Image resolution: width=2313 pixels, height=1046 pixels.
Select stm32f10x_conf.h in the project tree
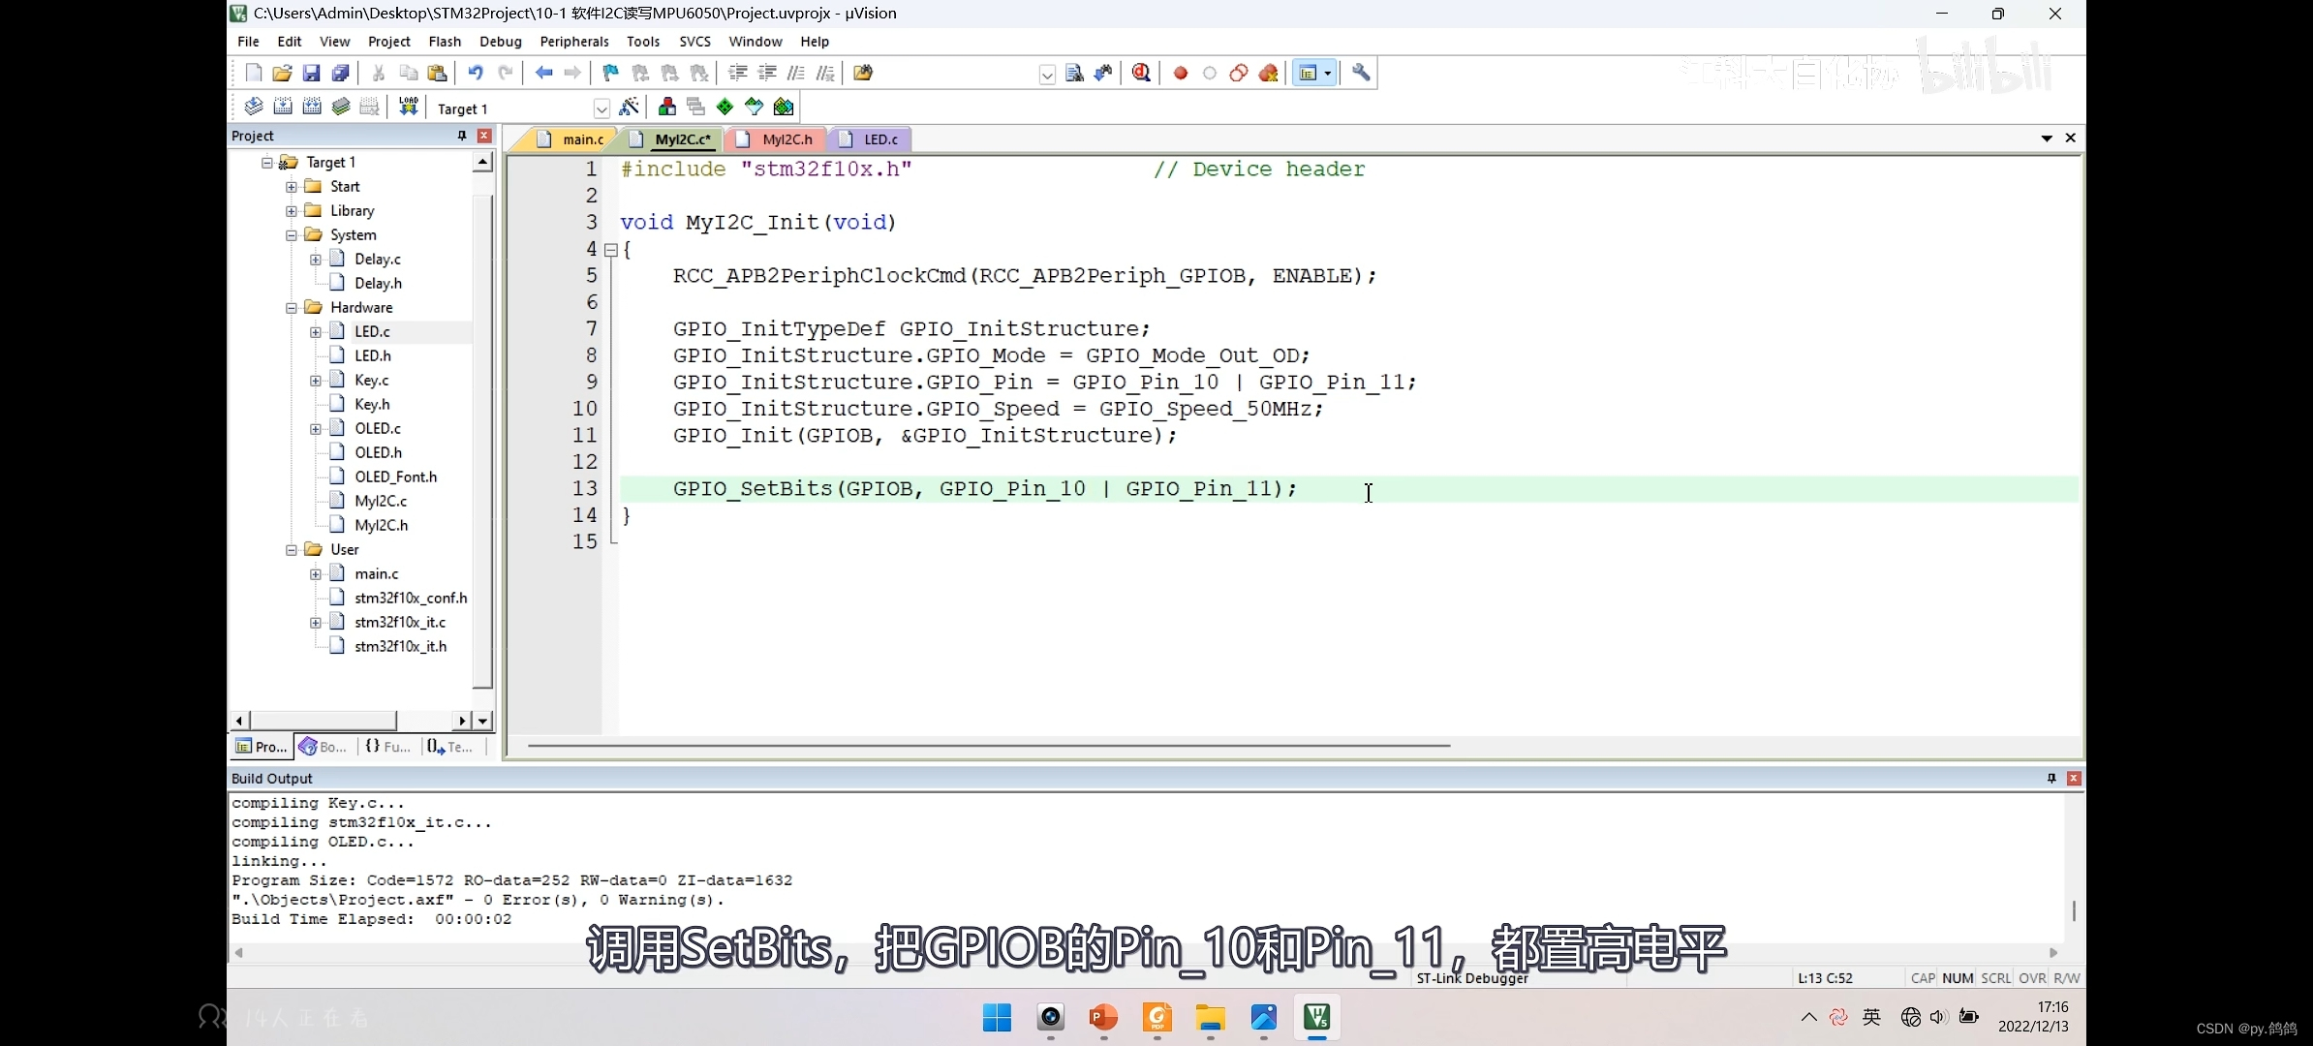[x=411, y=598]
